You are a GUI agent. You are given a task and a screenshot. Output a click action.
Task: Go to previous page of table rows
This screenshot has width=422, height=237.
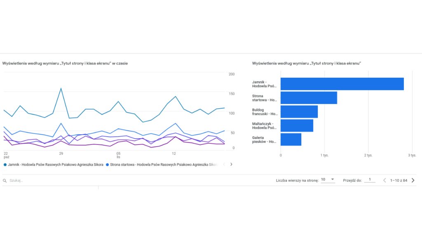click(x=384, y=180)
